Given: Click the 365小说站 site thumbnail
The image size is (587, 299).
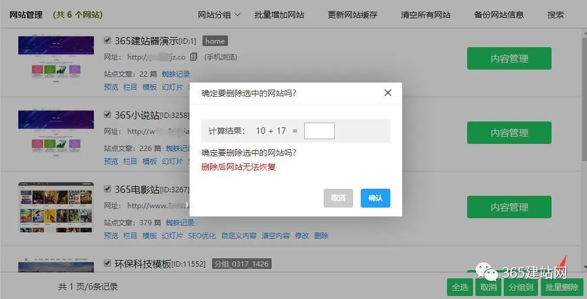Looking at the screenshot, I should pos(56,133).
